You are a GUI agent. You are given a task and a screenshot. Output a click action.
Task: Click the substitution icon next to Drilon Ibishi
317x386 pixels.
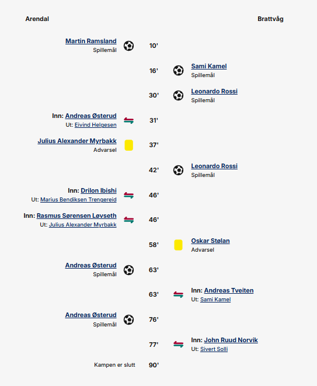point(128,195)
